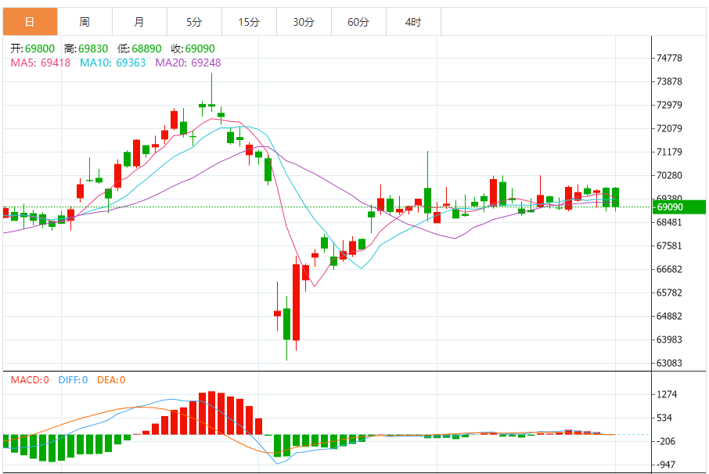
Task: Click the tallest red MACD histogram bar
Action: tap(211, 413)
